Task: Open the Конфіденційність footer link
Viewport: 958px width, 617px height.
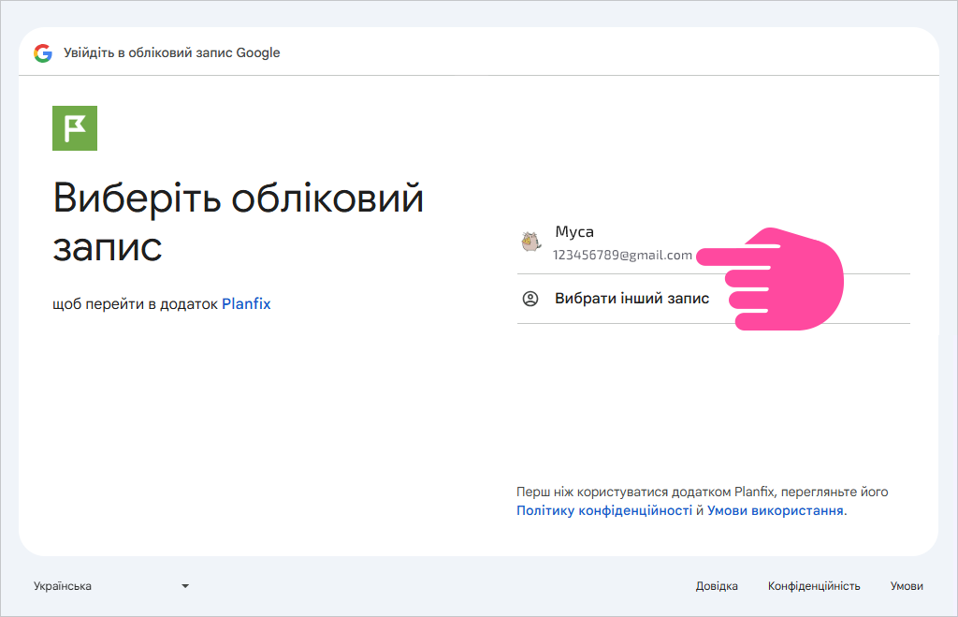Action: (x=814, y=586)
